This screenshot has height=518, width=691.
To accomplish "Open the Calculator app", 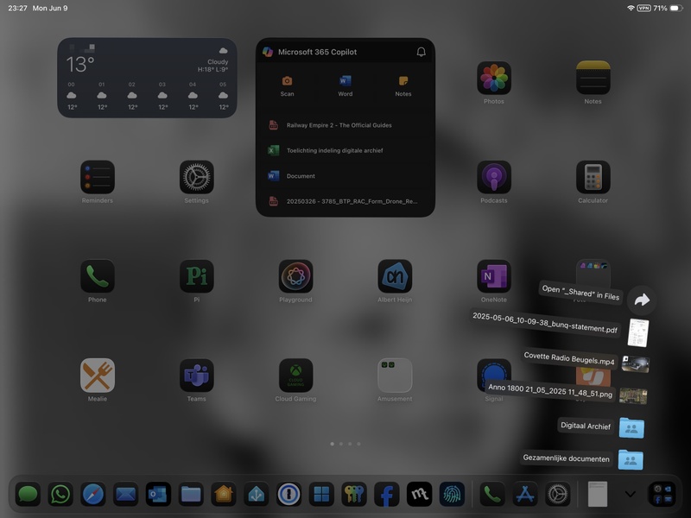I will pyautogui.click(x=593, y=177).
